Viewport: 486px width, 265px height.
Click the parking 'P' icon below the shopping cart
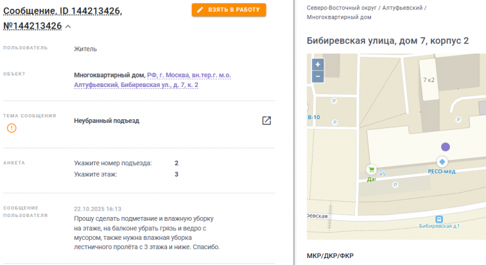(x=395, y=185)
